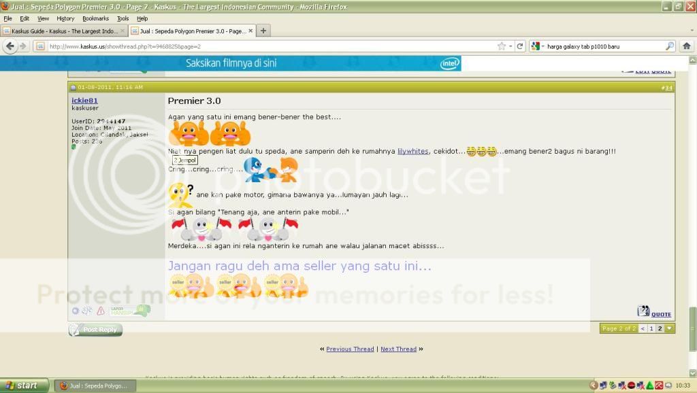Click the post date icon in header
Image resolution: width=697 pixels, height=393 pixels.
pyautogui.click(x=74, y=87)
